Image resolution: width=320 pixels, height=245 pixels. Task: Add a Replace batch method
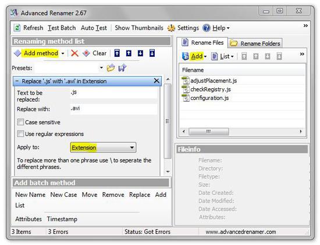pos(140,194)
